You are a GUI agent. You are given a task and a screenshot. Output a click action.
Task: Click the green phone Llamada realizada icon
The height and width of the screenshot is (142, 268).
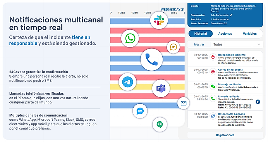click(213, 98)
